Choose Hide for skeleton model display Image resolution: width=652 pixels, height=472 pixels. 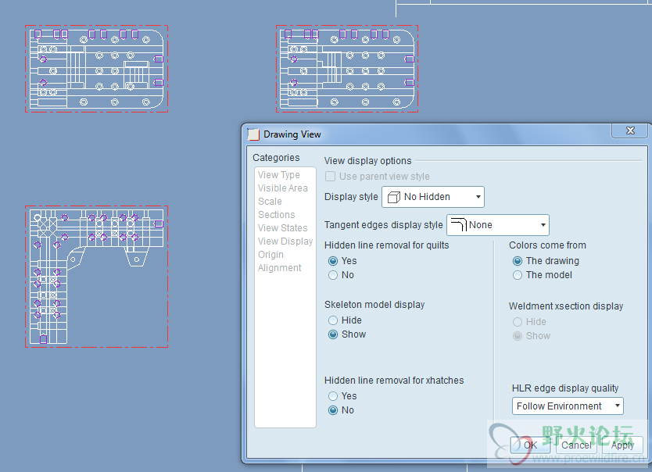(334, 320)
